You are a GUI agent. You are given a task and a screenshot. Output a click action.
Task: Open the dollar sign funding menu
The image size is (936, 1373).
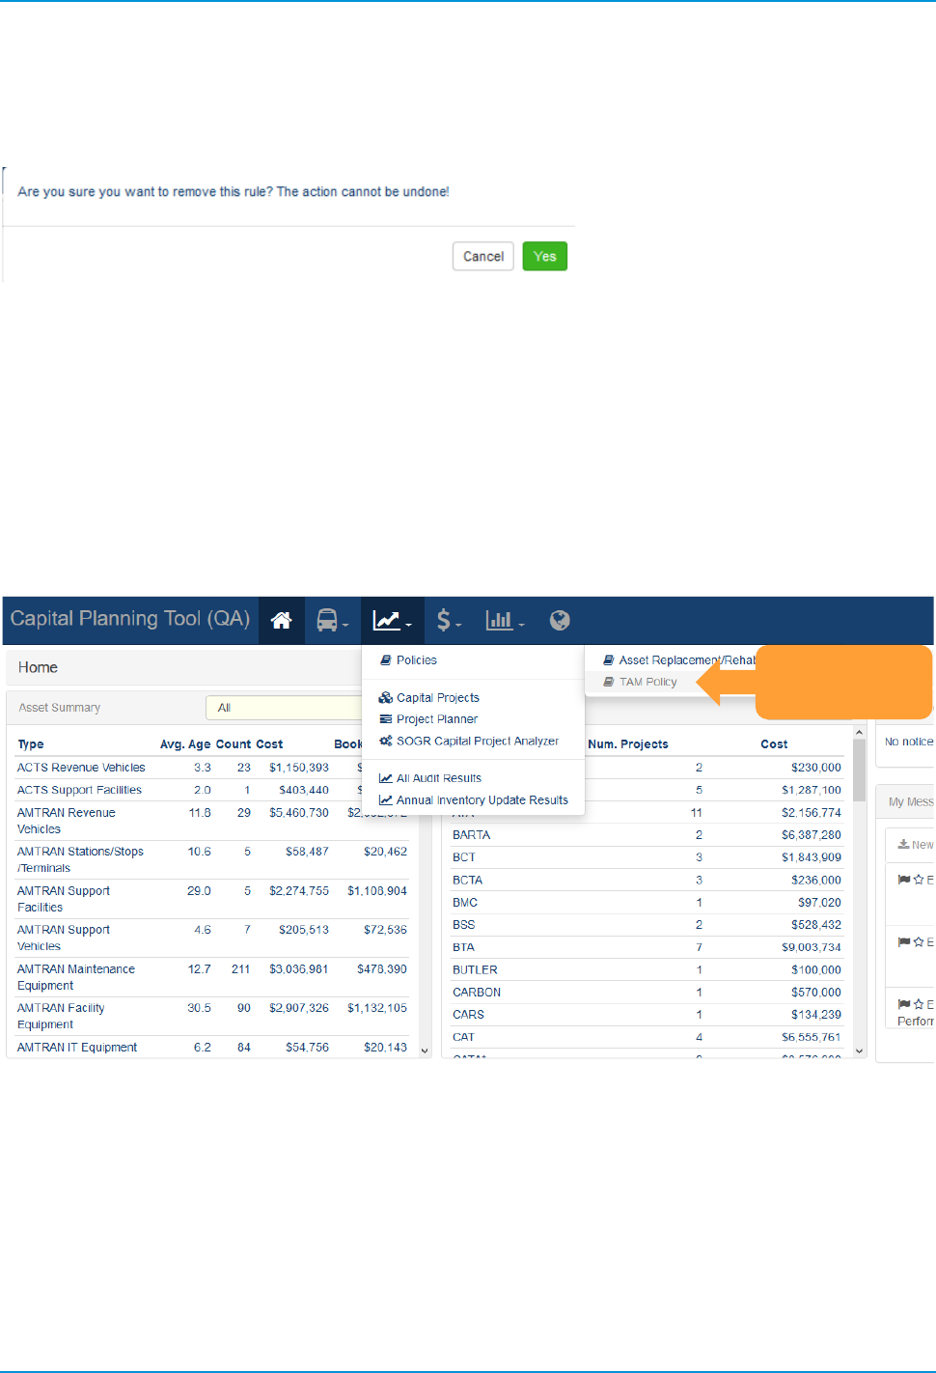(x=449, y=620)
